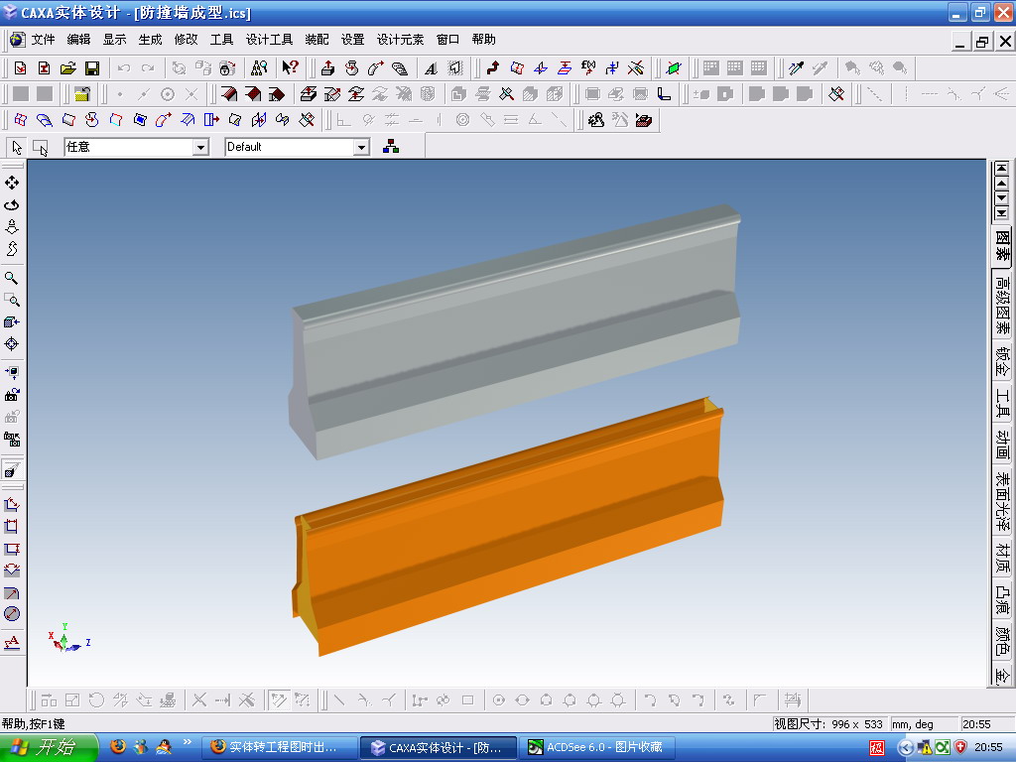The height and width of the screenshot is (762, 1016).
Task: Click the CAXA实体设计 taskbar button
Action: 439,748
